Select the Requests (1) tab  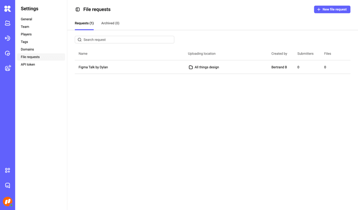point(84,23)
